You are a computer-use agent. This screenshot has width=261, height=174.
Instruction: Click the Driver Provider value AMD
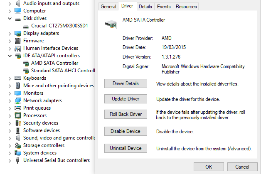167,38
